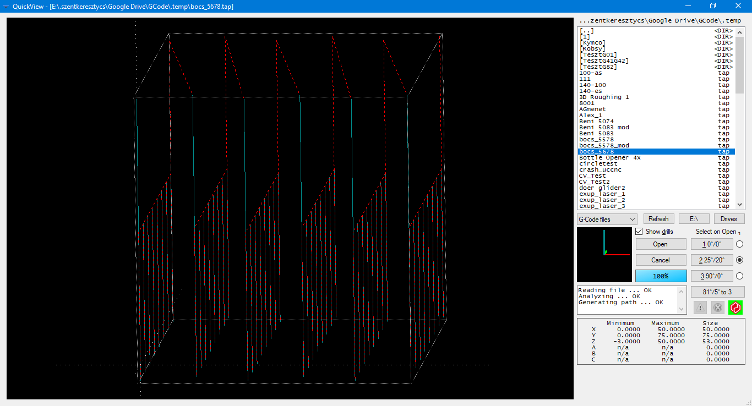Select the radio button for 90°/0° view
752x406 pixels.
point(739,276)
